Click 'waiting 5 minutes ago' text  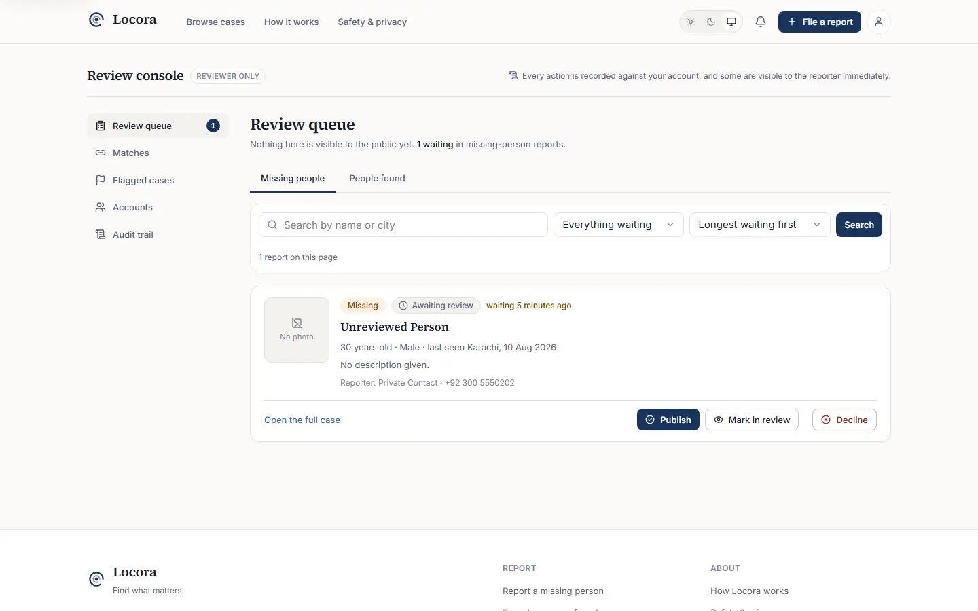529,305
